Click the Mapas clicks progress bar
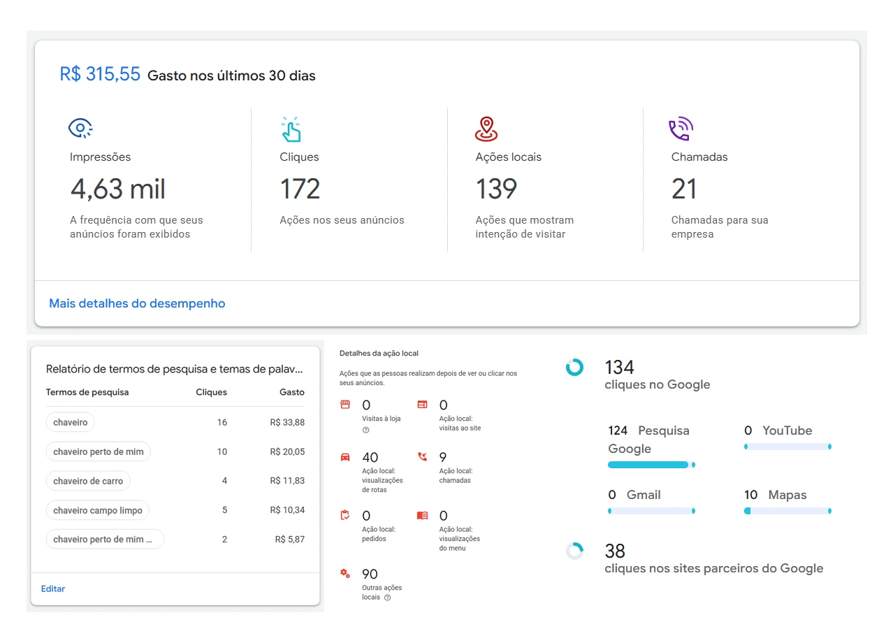The height and width of the screenshot is (629, 893). coord(787,512)
